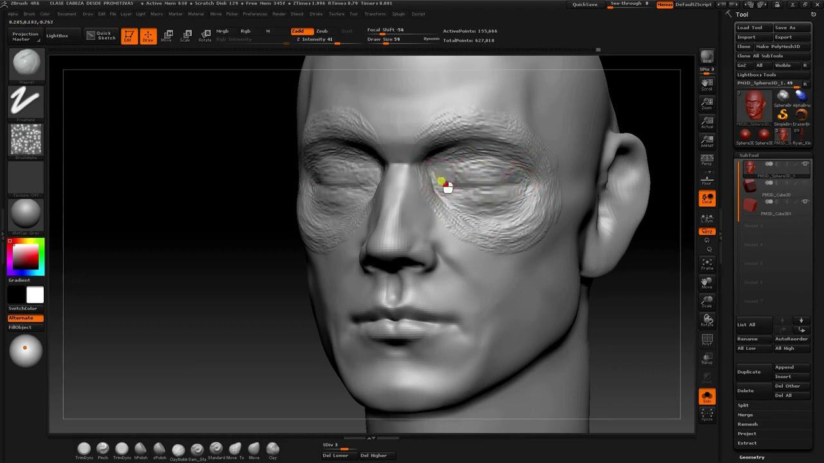This screenshot has height=463, width=824.
Task: Click the BPR render icon
Action: pos(707,58)
